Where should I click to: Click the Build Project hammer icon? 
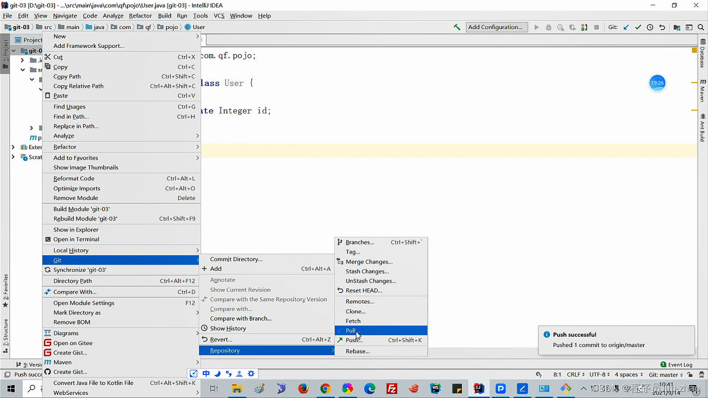point(457,27)
